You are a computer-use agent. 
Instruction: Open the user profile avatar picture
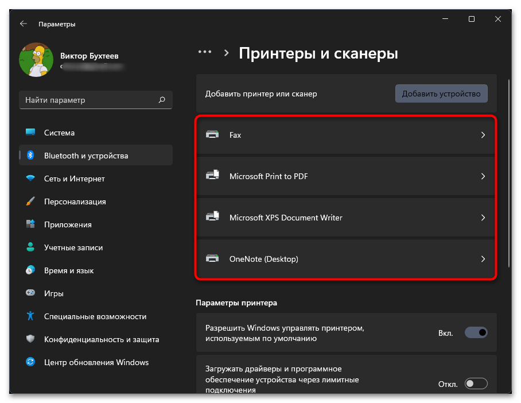36,60
